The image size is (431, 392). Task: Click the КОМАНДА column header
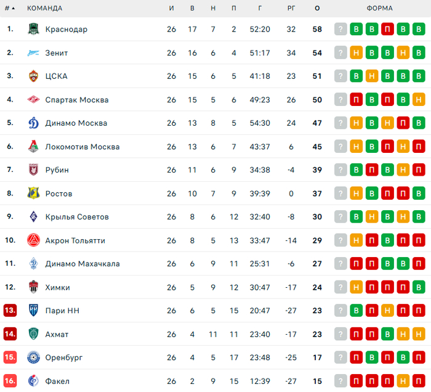point(44,8)
